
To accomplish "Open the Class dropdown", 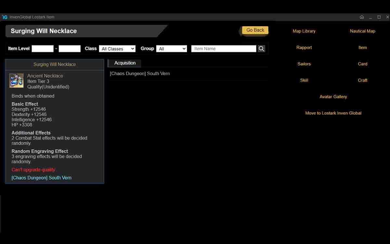I will [x=117, y=49].
